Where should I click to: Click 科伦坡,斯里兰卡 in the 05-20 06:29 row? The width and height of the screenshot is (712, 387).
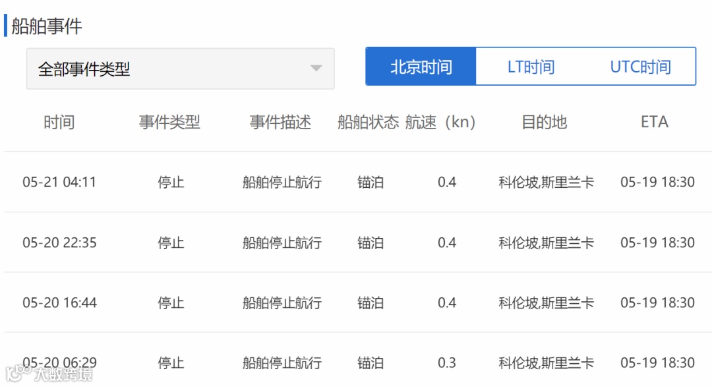coord(547,363)
